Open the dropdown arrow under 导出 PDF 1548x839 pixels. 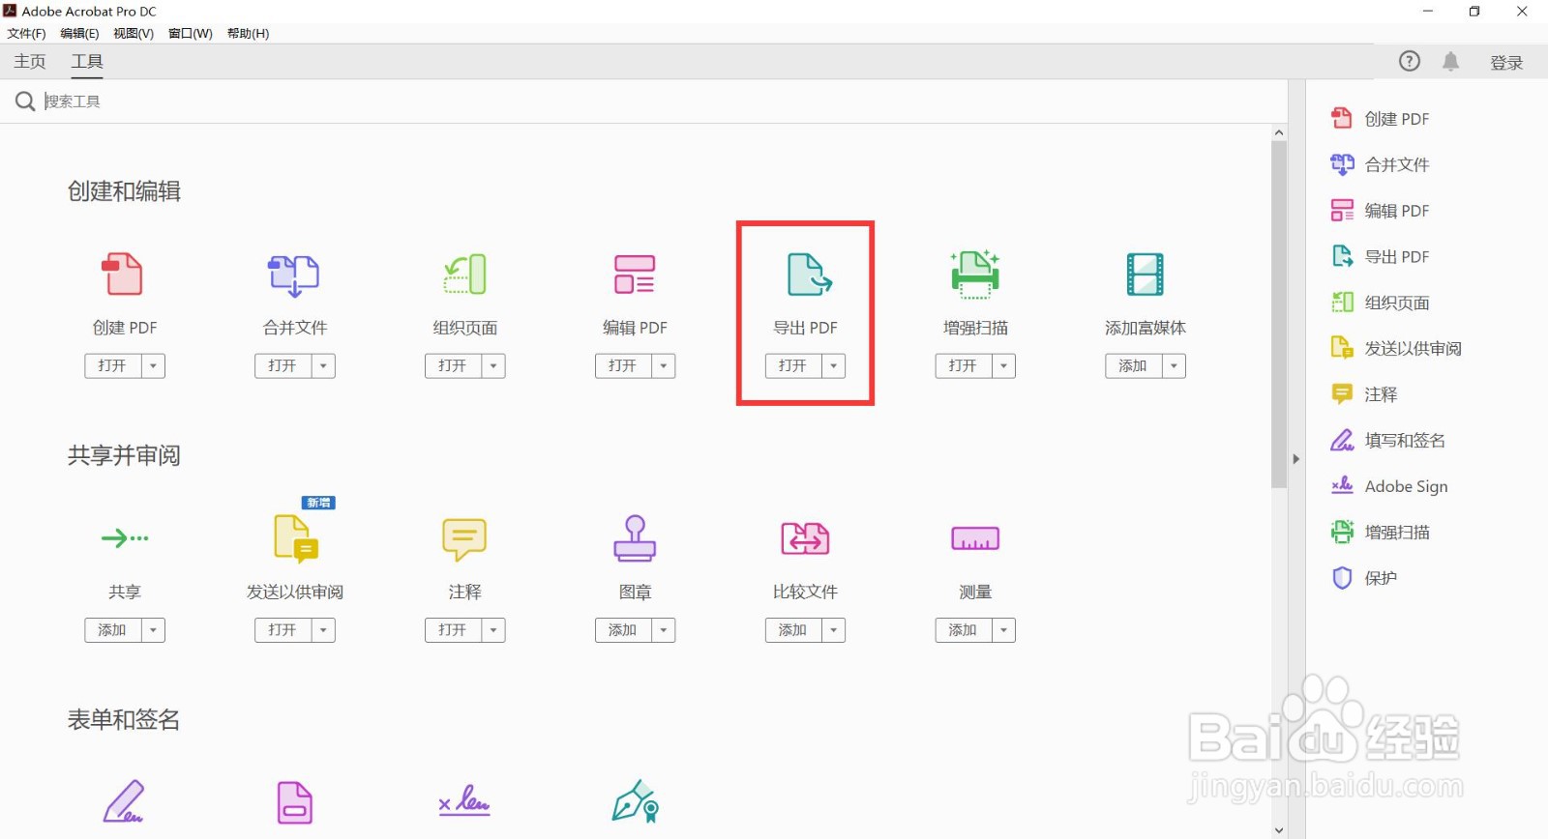tap(834, 366)
